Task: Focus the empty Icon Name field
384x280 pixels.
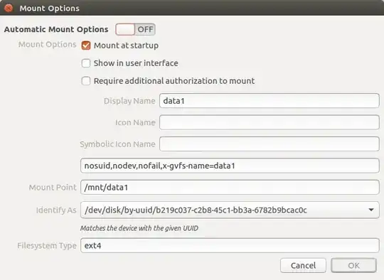Action: coord(270,122)
